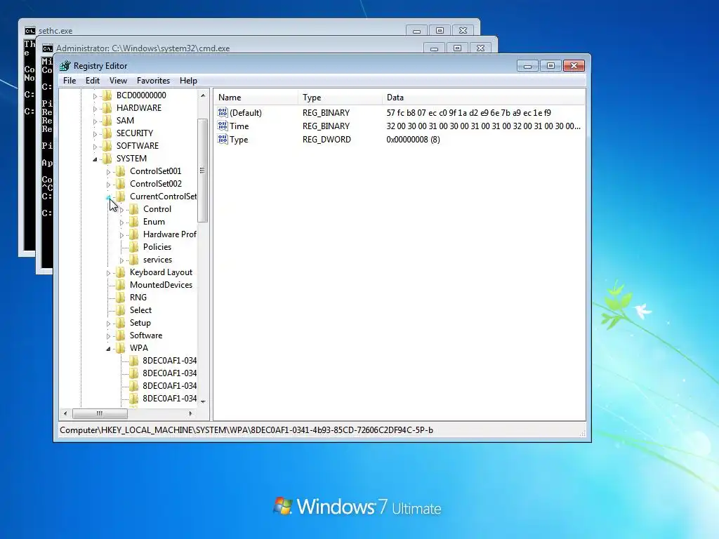Expand the SECURITY key
719x539 pixels.
95,134
